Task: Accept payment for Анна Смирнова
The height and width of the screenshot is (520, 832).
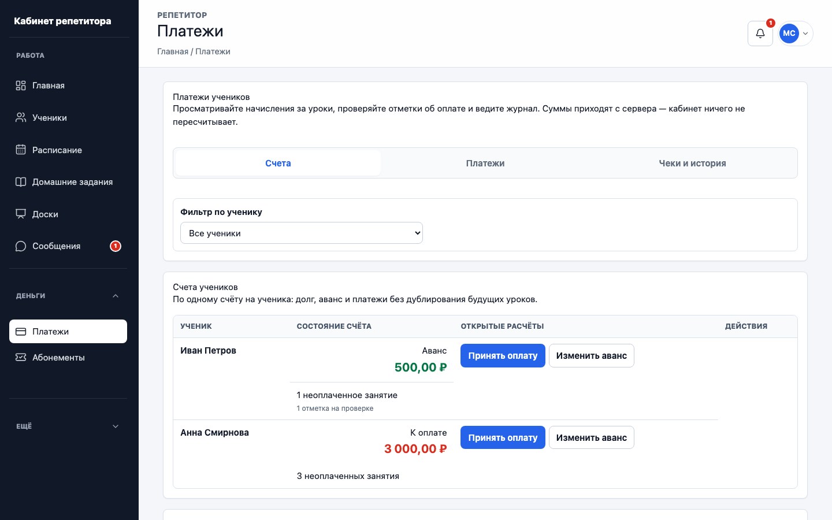Action: tap(503, 438)
